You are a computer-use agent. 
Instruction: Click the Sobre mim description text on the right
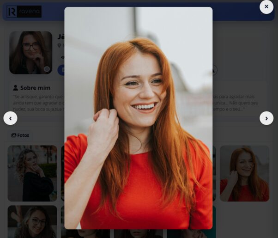pos(239,103)
